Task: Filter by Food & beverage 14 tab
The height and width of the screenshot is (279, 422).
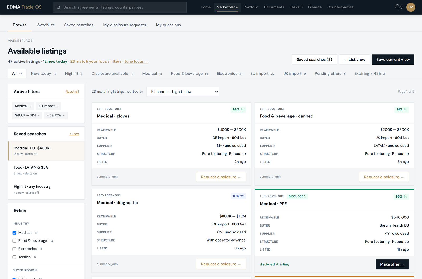Action: 189,74
